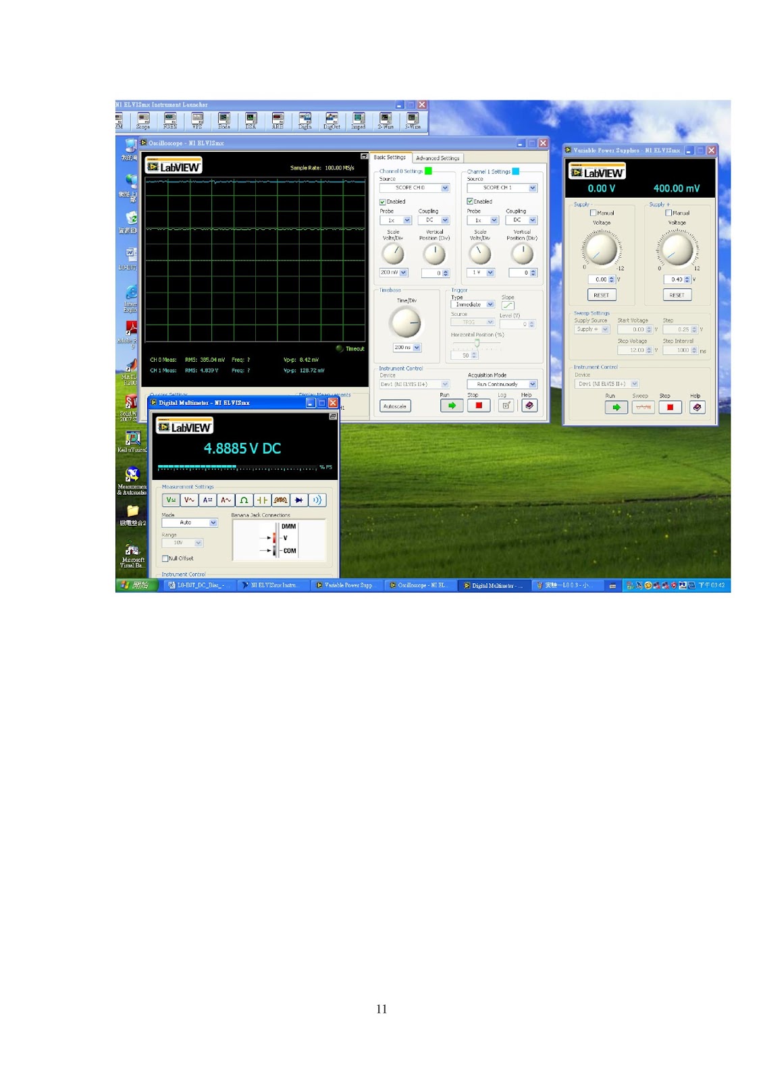Select diode test in multimeter
The height and width of the screenshot is (1080, 763).
[x=298, y=500]
